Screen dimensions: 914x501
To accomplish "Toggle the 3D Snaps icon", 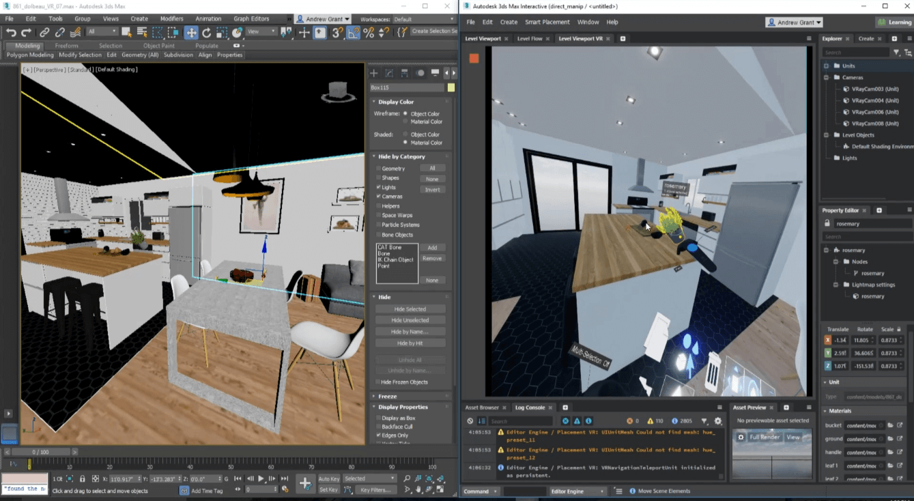I will click(337, 32).
